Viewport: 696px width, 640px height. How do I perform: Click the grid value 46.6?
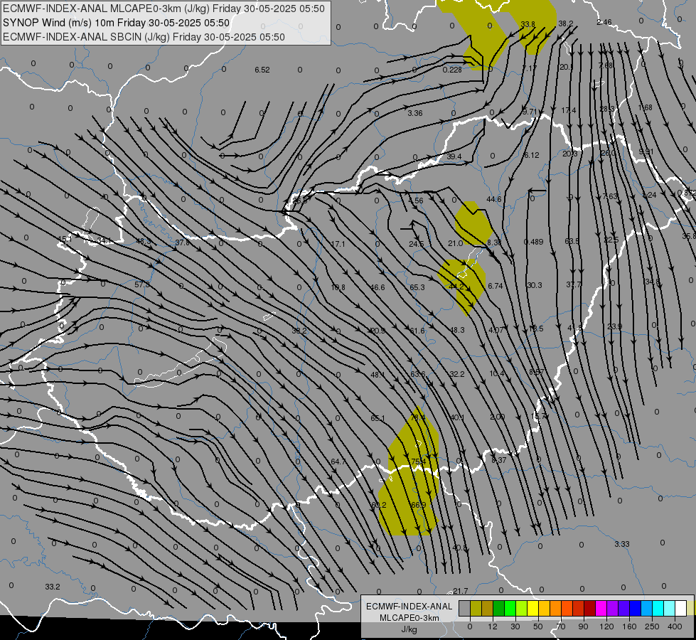[378, 287]
